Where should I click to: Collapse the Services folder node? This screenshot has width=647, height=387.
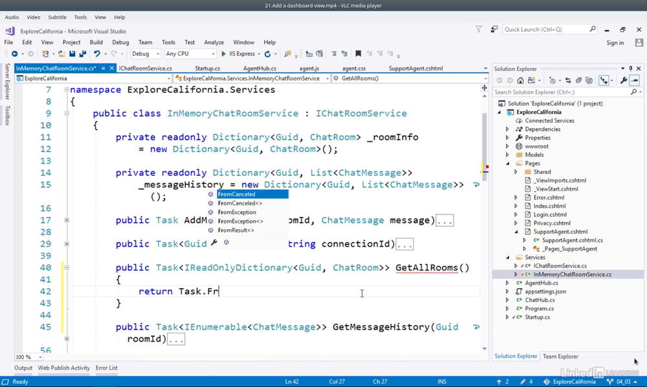(x=507, y=257)
